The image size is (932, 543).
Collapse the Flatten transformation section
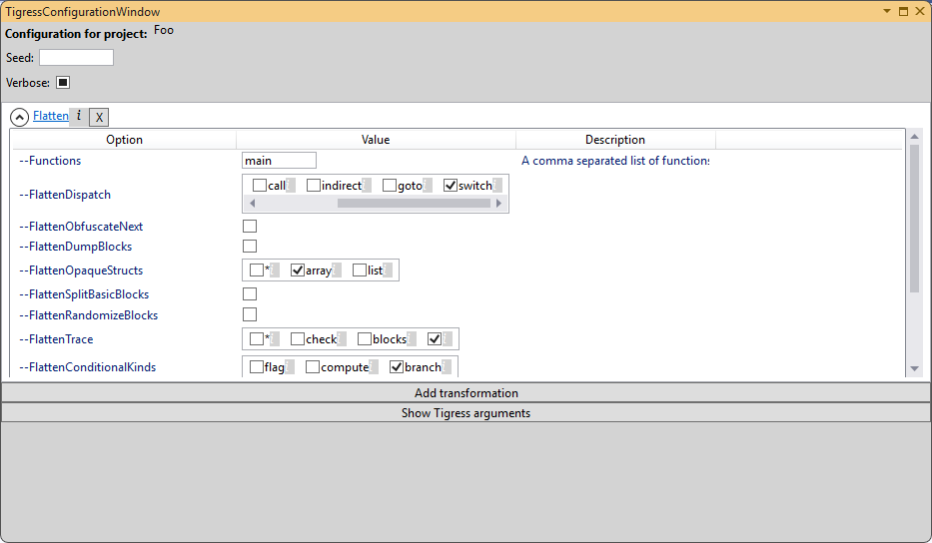pos(19,118)
